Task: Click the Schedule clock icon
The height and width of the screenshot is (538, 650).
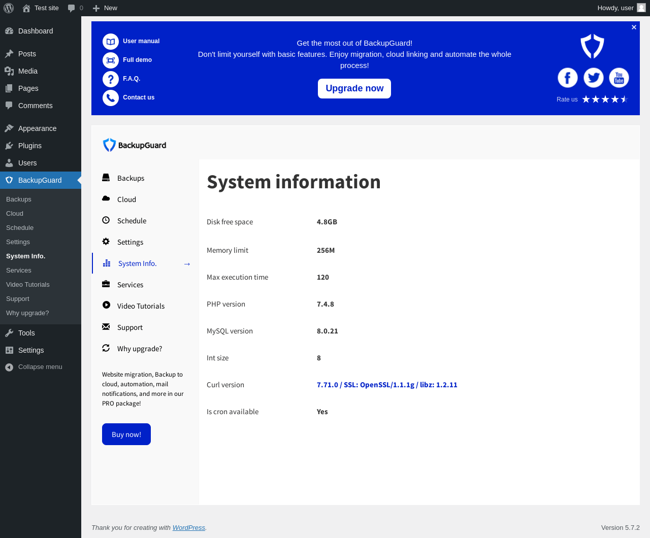Action: tap(106, 220)
